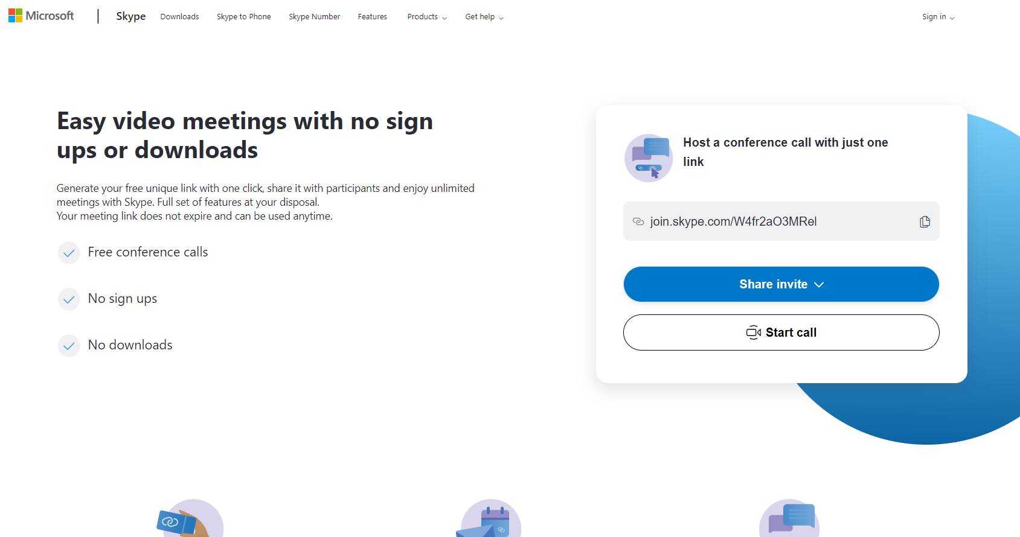Click the conference chat bubbles illustration icon
Image resolution: width=1020 pixels, height=537 pixels.
(649, 158)
